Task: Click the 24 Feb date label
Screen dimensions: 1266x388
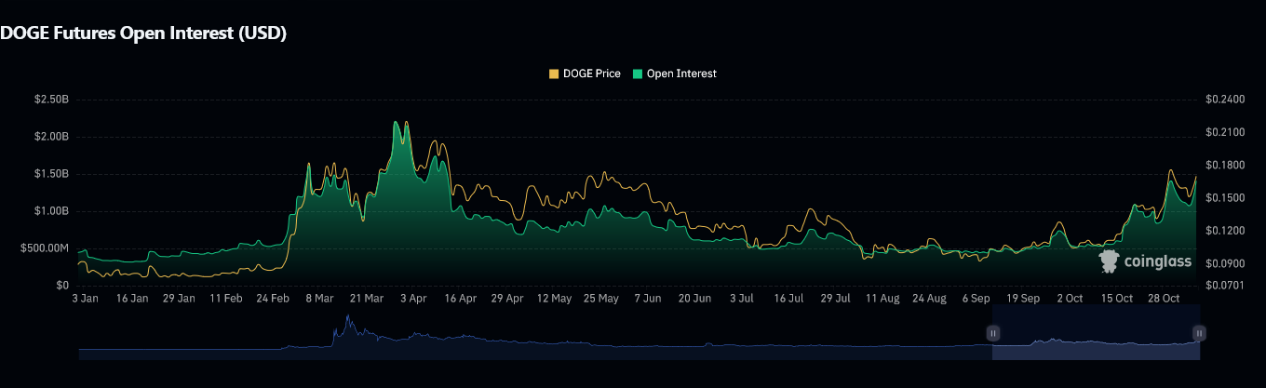Action: pos(272,299)
